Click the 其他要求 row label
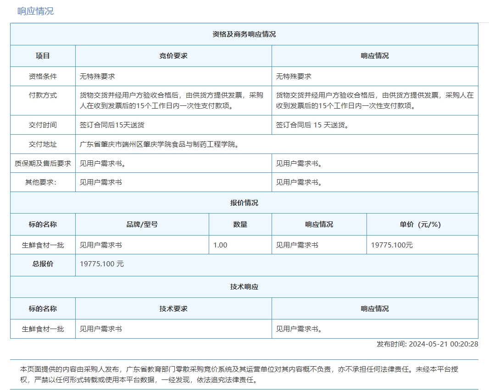The width and height of the screenshot is (489, 390). click(43, 182)
